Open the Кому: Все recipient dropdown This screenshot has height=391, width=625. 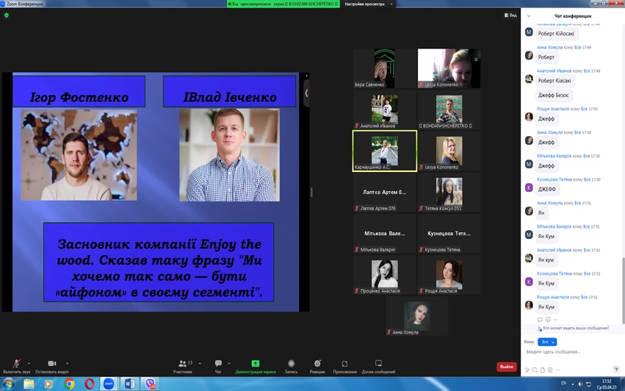547,342
